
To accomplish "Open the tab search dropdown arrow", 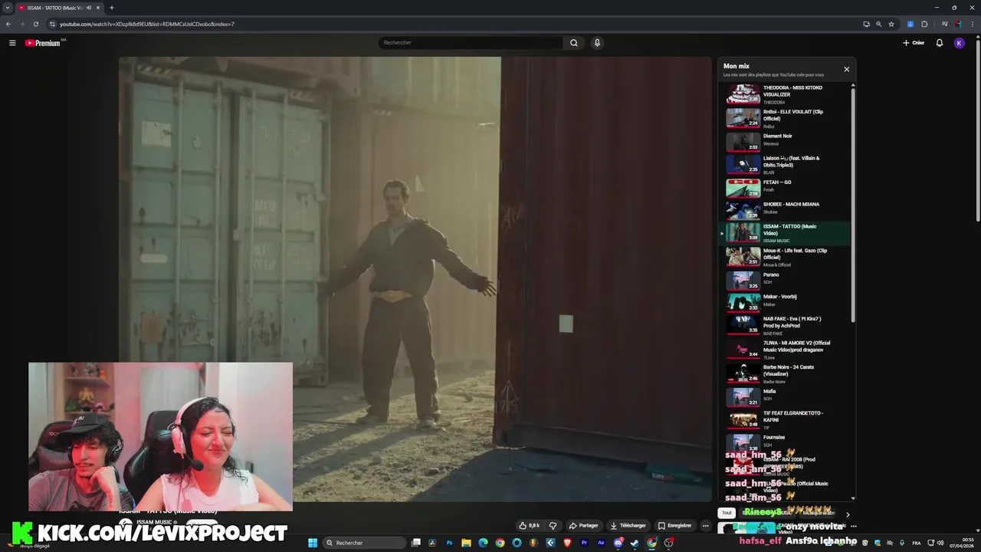I will click(x=7, y=8).
